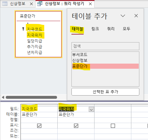
Task: Click the 검색 search box
Action: [x=105, y=46]
